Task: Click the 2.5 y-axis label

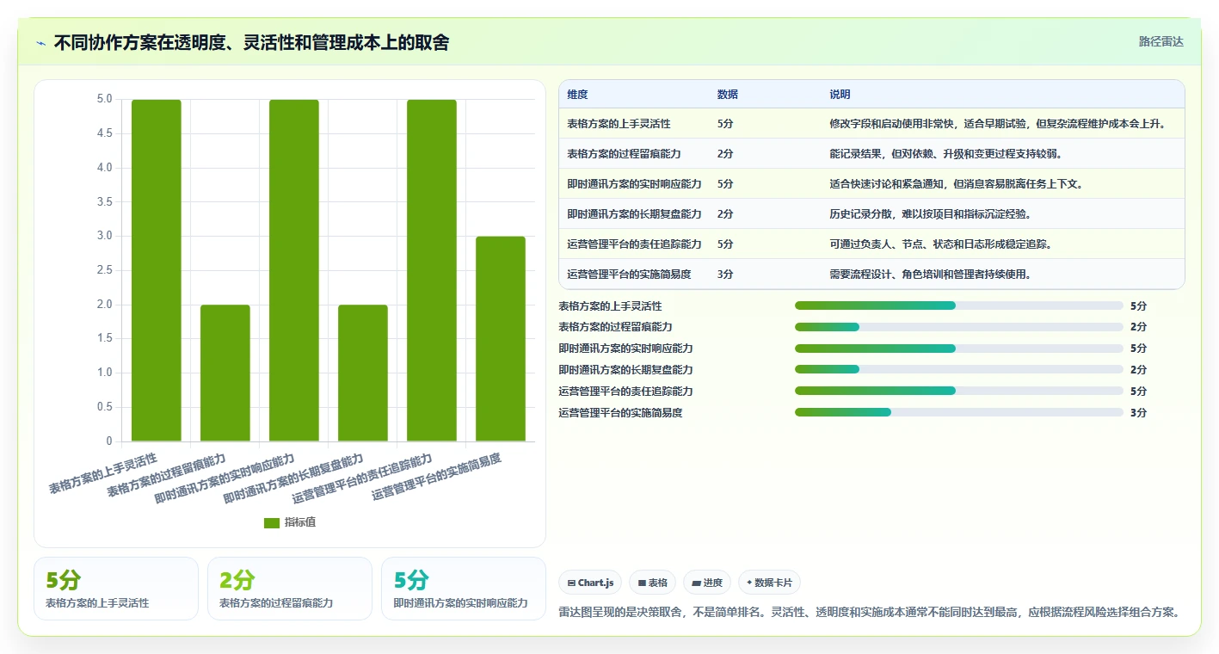Action: (x=105, y=270)
